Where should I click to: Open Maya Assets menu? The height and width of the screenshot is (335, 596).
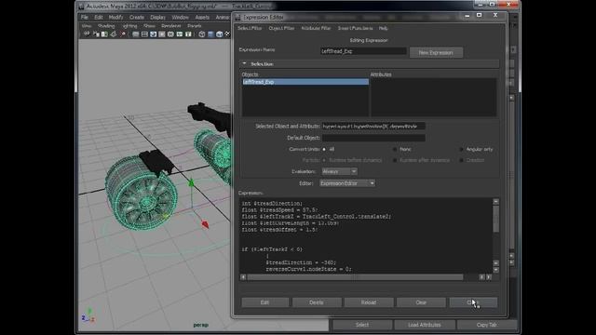tap(202, 18)
